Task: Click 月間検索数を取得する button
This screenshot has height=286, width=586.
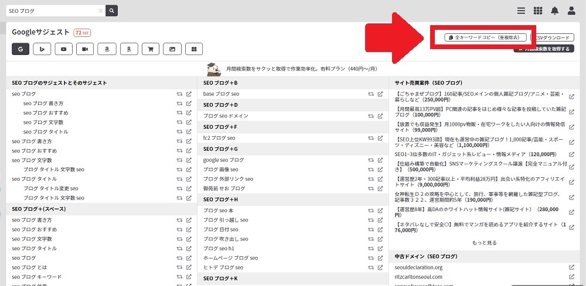Action: 544,49
